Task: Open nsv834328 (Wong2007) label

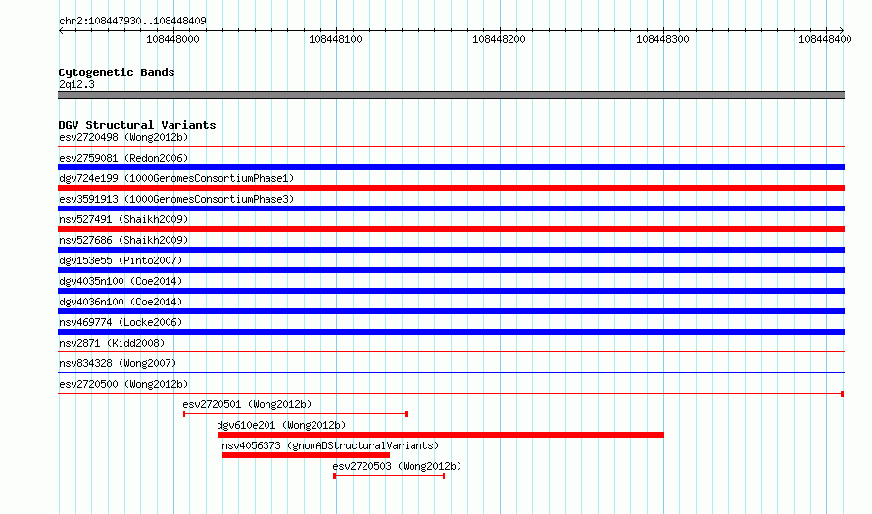Action: point(118,363)
